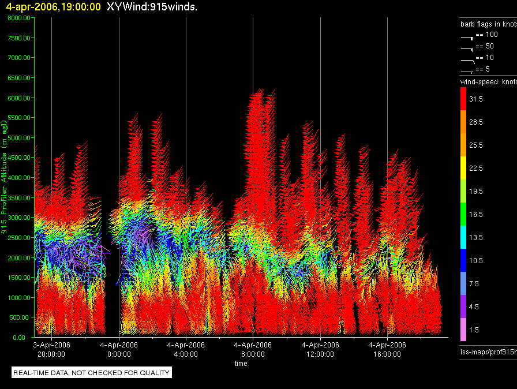Click the 3-Apr-2006 20:00:00 time axis label
517x389 pixels.
click(51, 349)
